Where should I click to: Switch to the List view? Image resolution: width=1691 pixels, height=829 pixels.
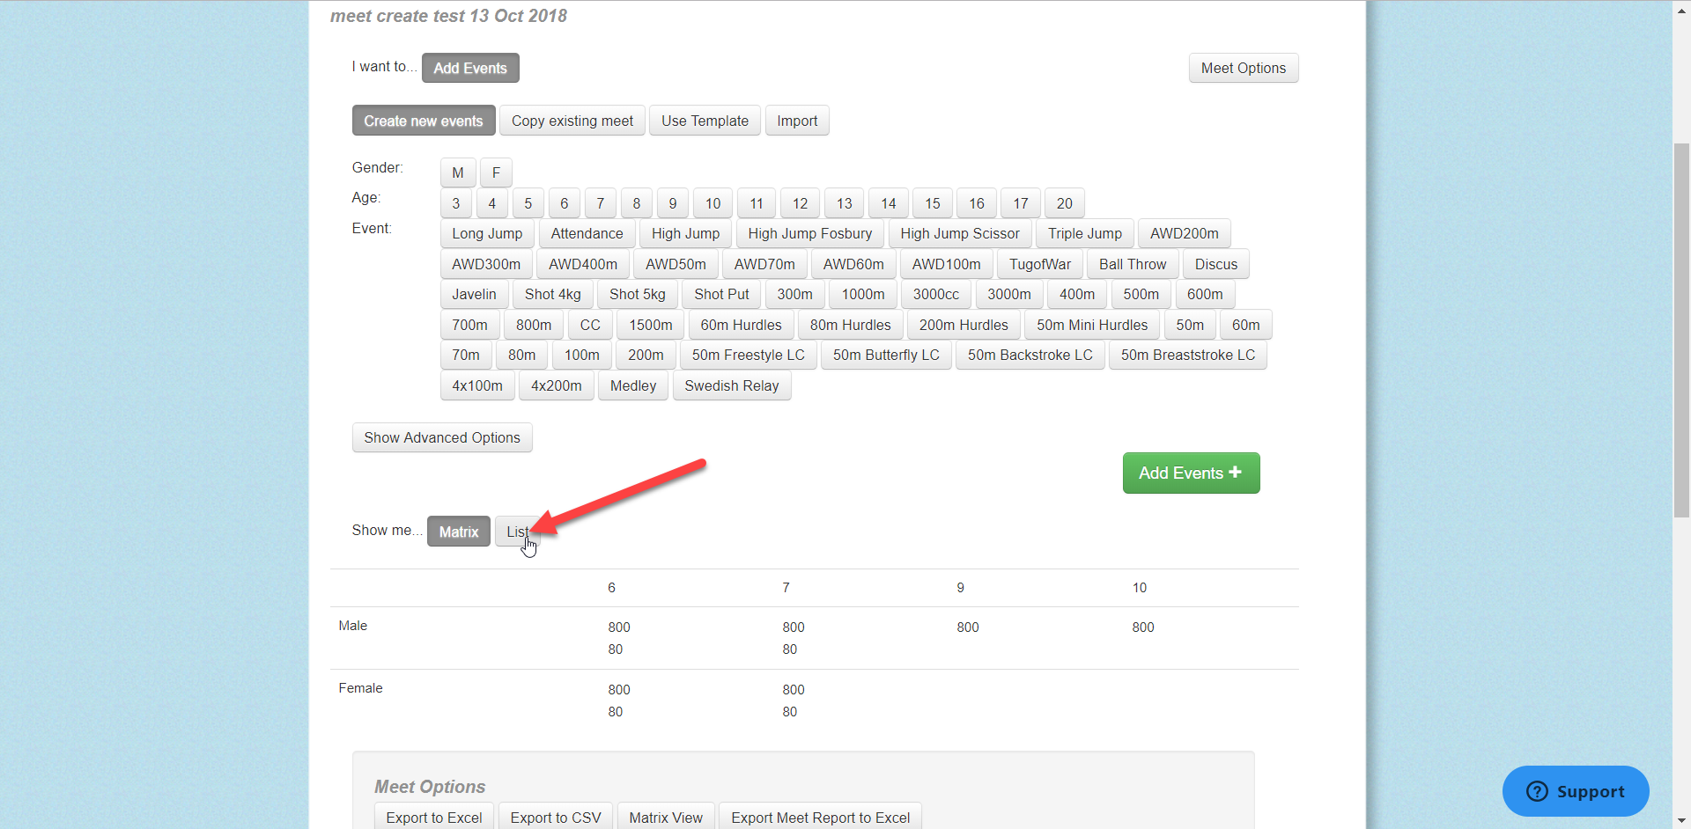coord(518,531)
